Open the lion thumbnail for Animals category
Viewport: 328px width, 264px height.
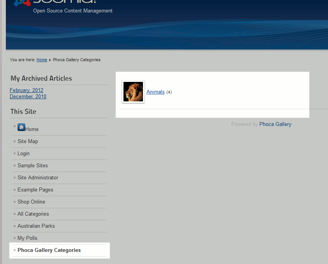[133, 92]
